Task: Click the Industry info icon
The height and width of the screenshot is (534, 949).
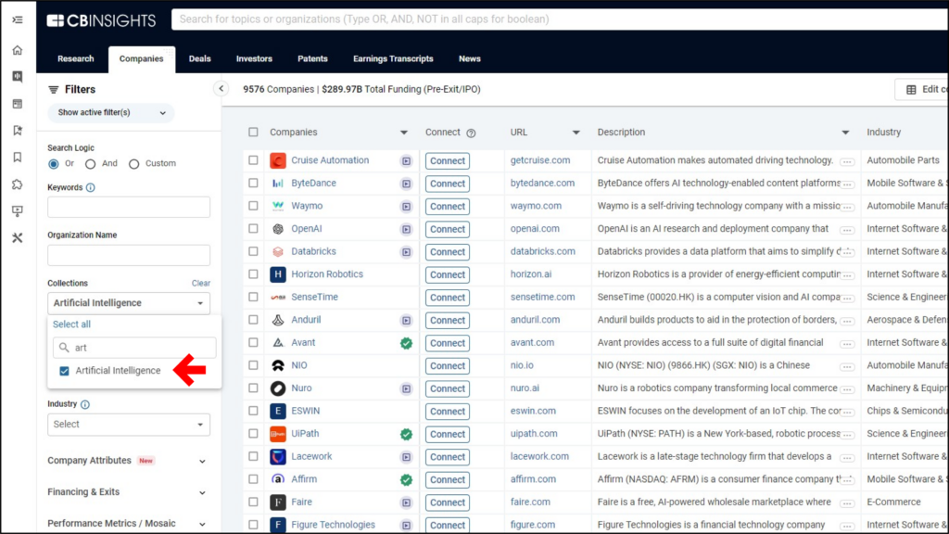Action: click(x=84, y=404)
